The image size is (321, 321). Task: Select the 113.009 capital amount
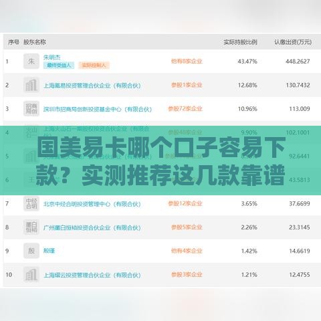tap(300, 109)
